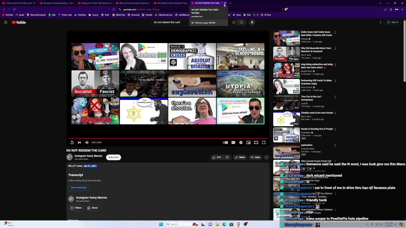This screenshot has height=228, width=406.
Task: Enter fullscreen on the video player
Action: click(264, 142)
